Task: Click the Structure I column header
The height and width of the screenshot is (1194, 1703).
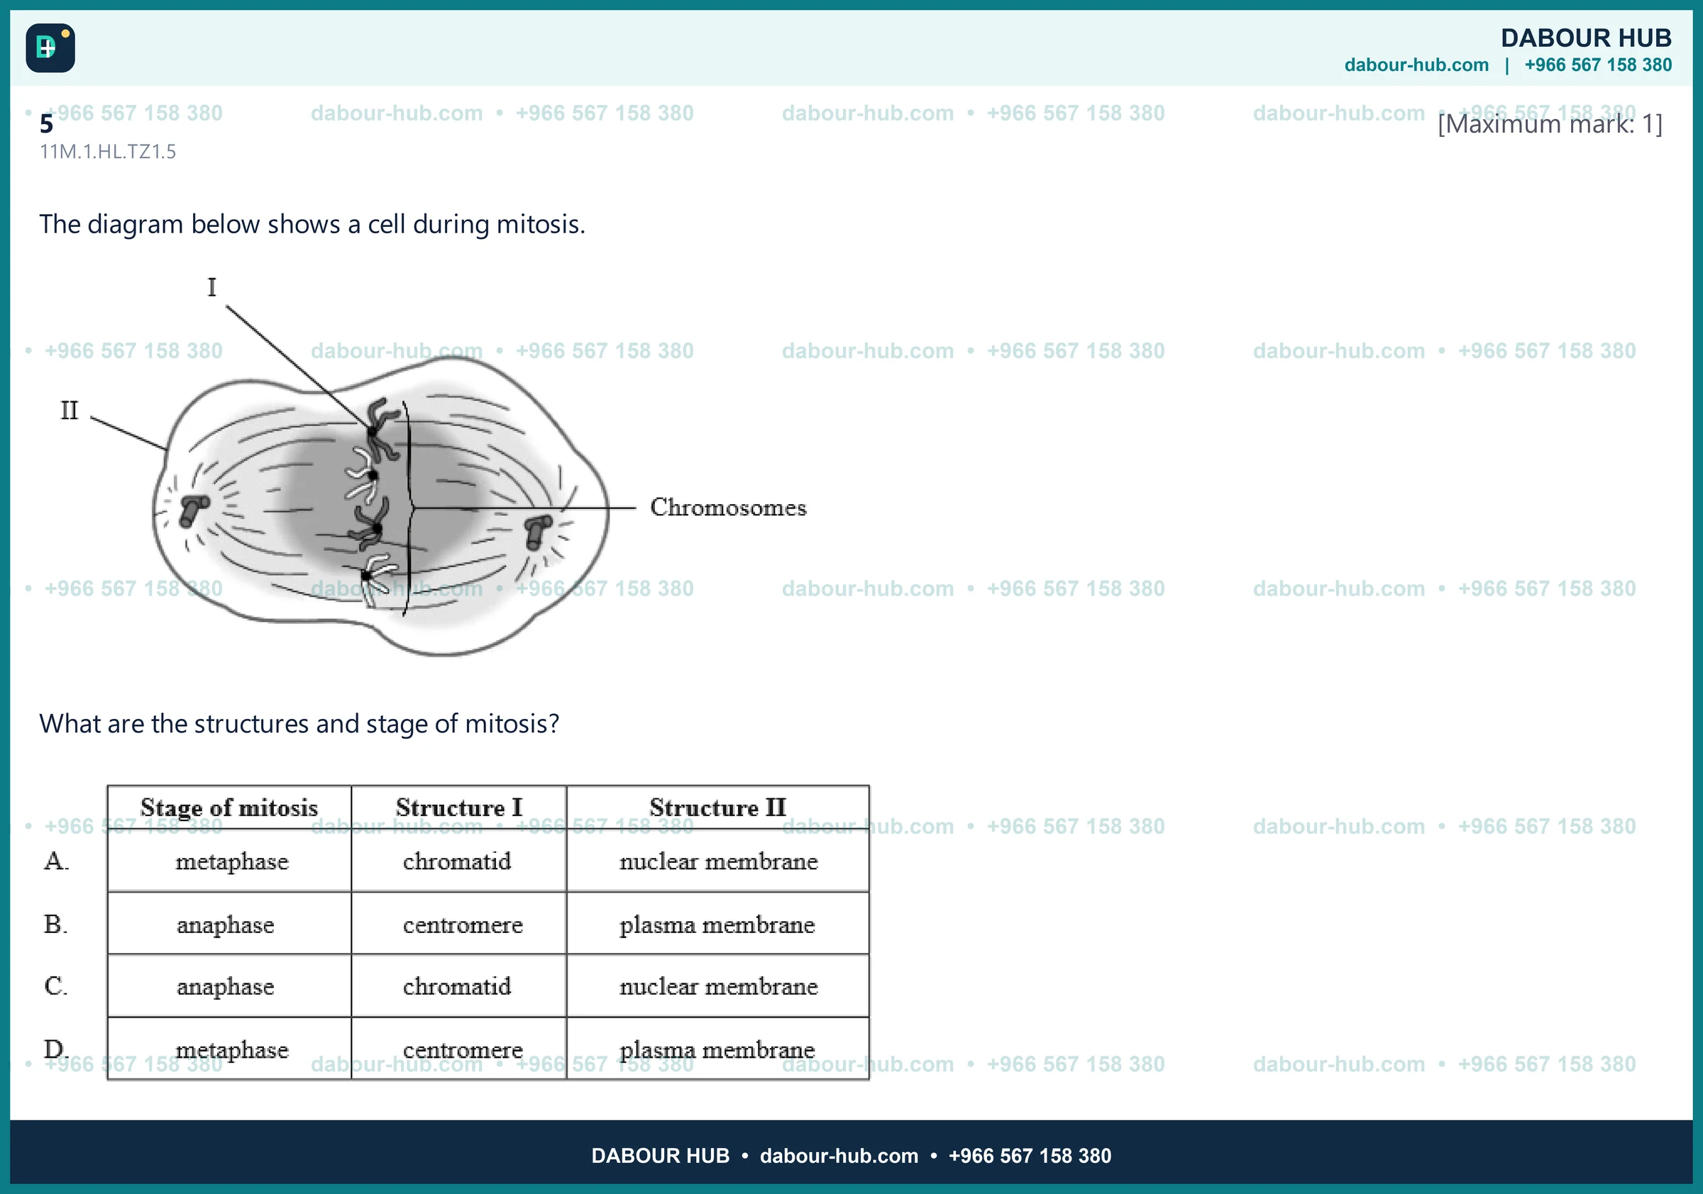Action: click(x=459, y=808)
